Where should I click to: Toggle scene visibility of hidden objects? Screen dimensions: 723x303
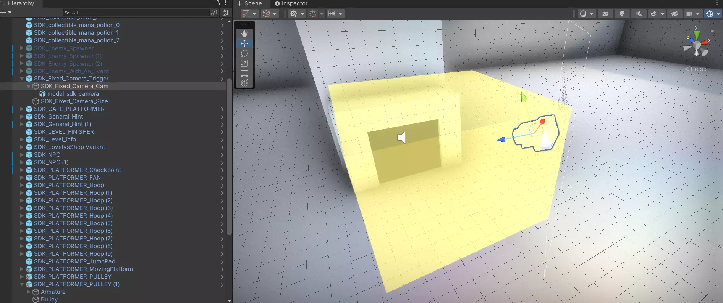coord(675,14)
